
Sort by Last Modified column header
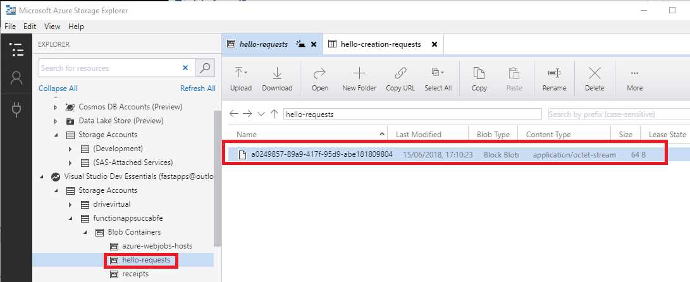click(x=419, y=135)
